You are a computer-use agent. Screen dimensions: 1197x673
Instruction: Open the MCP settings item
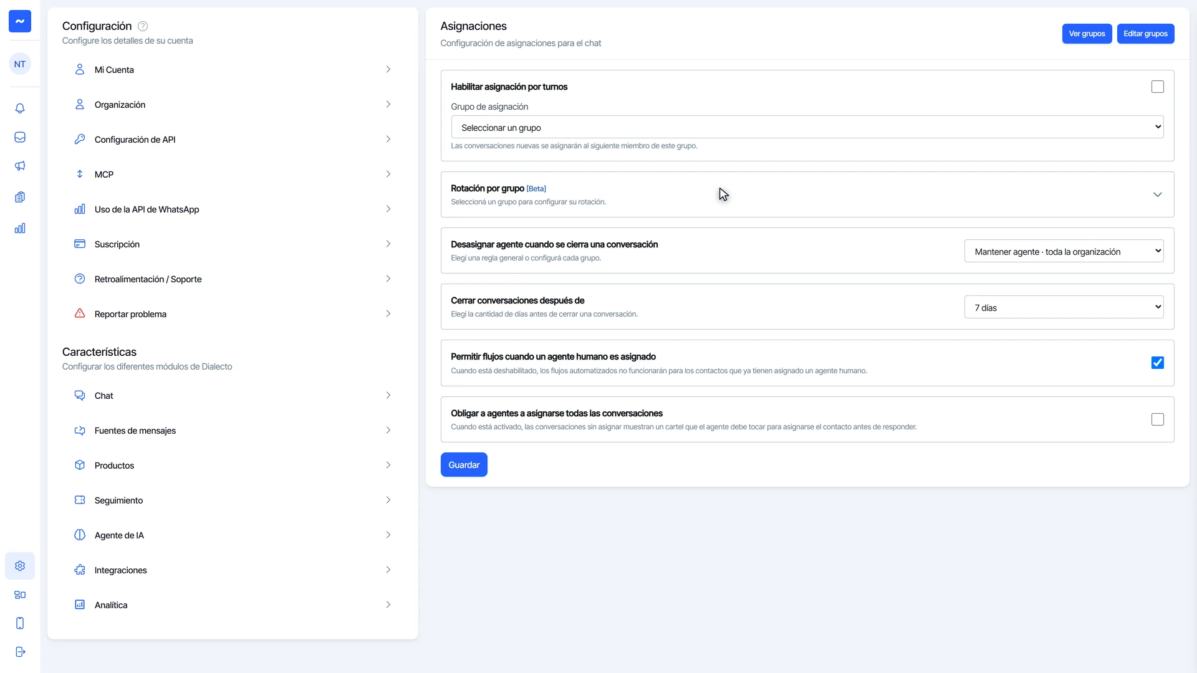[x=233, y=174]
